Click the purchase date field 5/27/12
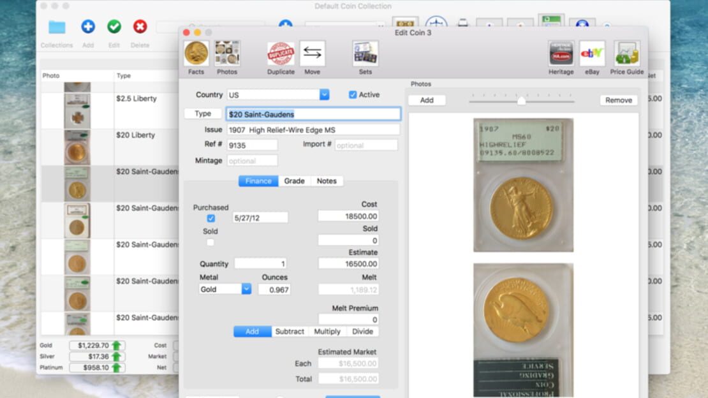The image size is (708, 398). pos(260,217)
